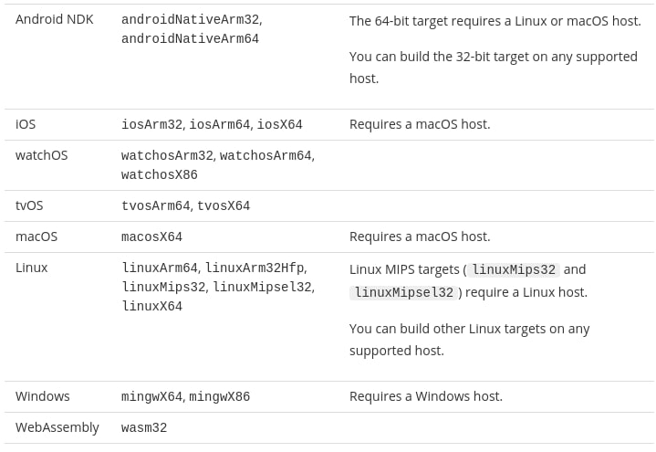Click the WebAssembly row label
Image resolution: width=656 pixels, height=452 pixels.
point(57,427)
